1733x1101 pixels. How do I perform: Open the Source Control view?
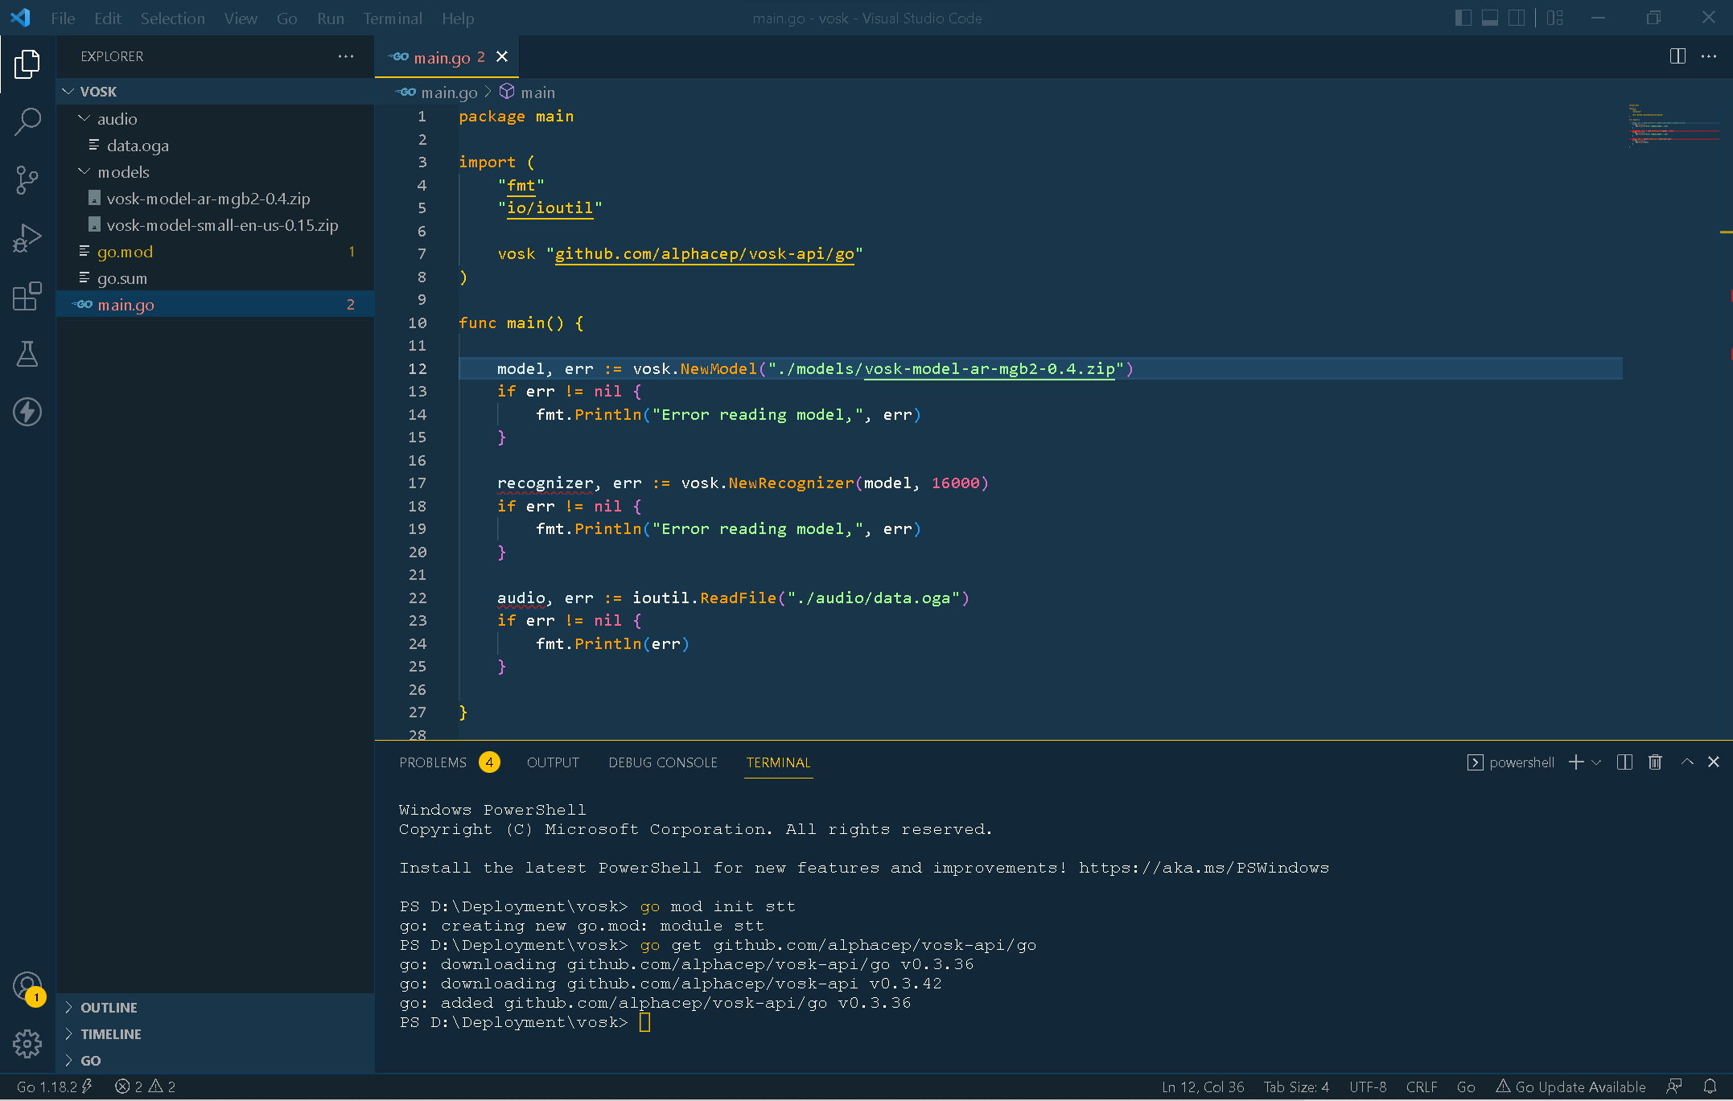27,179
